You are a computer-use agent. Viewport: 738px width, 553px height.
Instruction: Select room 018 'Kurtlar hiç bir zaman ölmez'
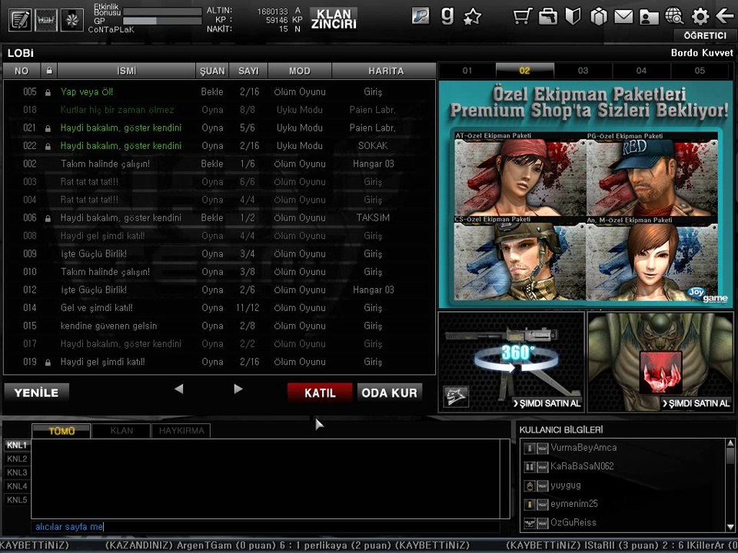(x=219, y=110)
